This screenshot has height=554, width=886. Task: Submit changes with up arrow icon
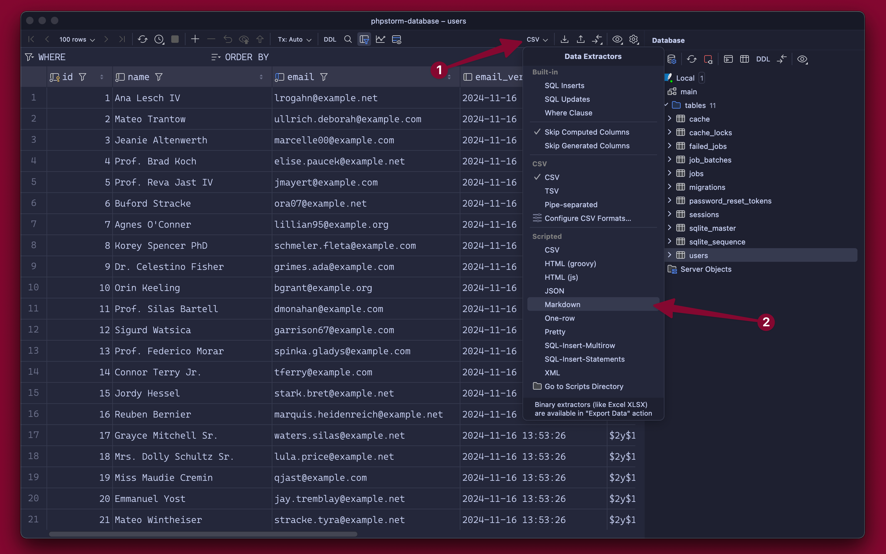click(260, 39)
